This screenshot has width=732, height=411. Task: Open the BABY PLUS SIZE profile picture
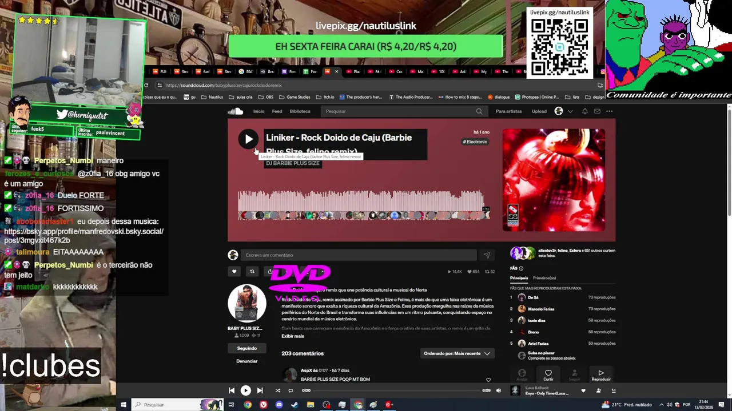coord(247,303)
